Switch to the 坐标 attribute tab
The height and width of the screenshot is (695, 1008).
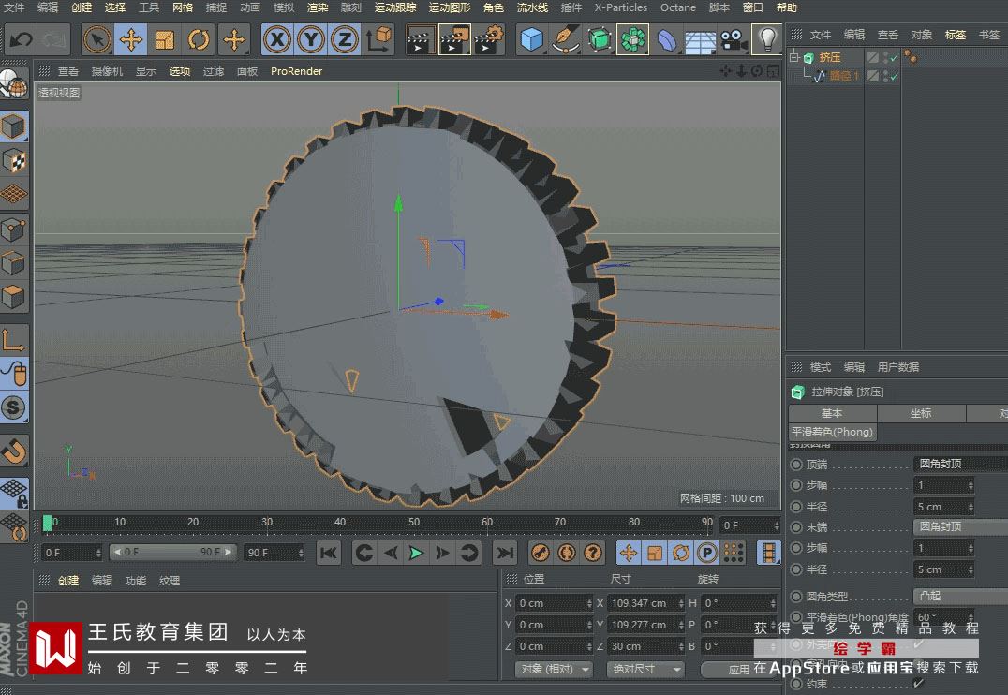921,413
